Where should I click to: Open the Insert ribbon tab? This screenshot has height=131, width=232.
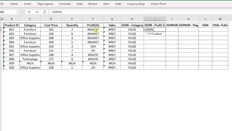point(28,4)
